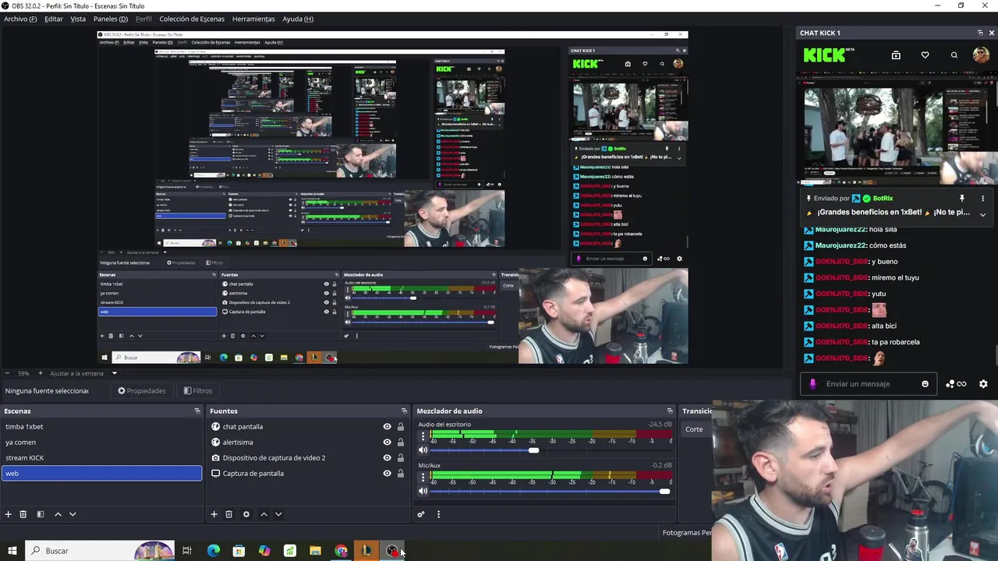Open Vista menu
Screen dimensions: 998x561
[78, 19]
